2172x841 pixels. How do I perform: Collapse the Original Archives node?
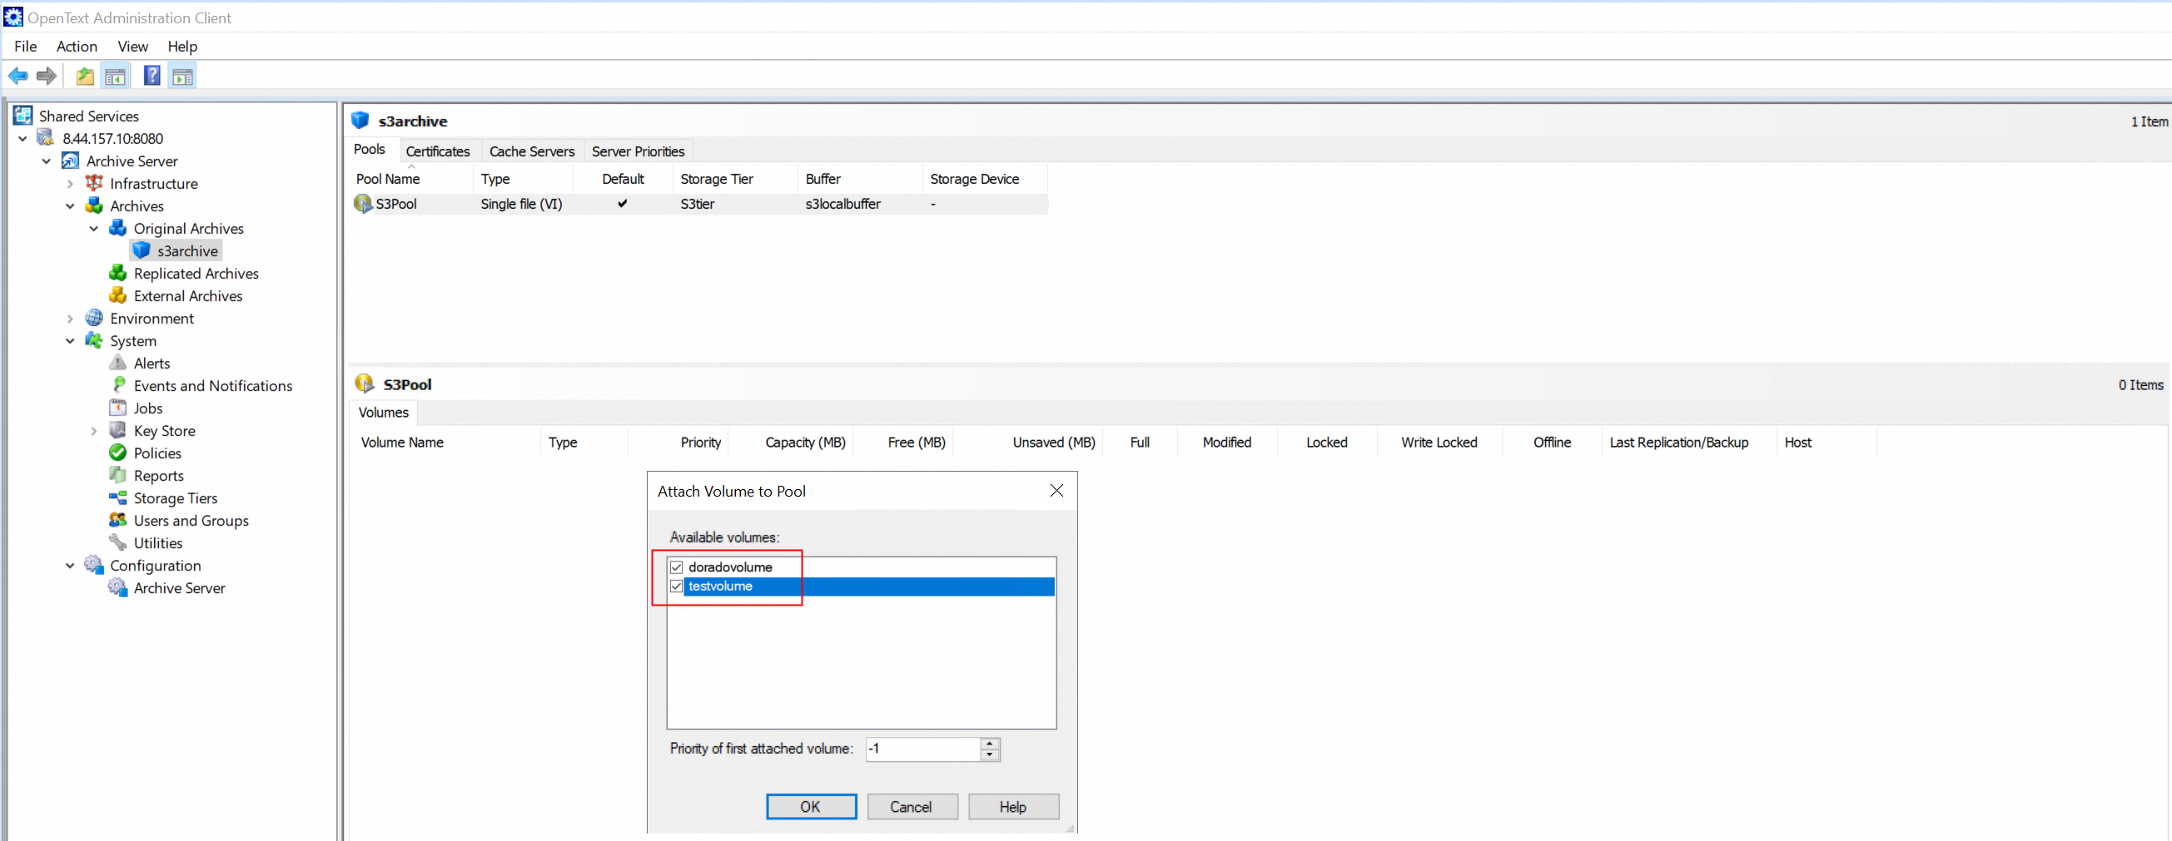[x=93, y=229]
